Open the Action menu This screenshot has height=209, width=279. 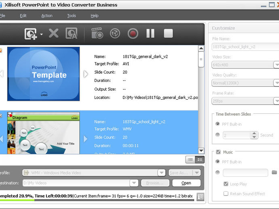pyautogui.click(x=47, y=16)
